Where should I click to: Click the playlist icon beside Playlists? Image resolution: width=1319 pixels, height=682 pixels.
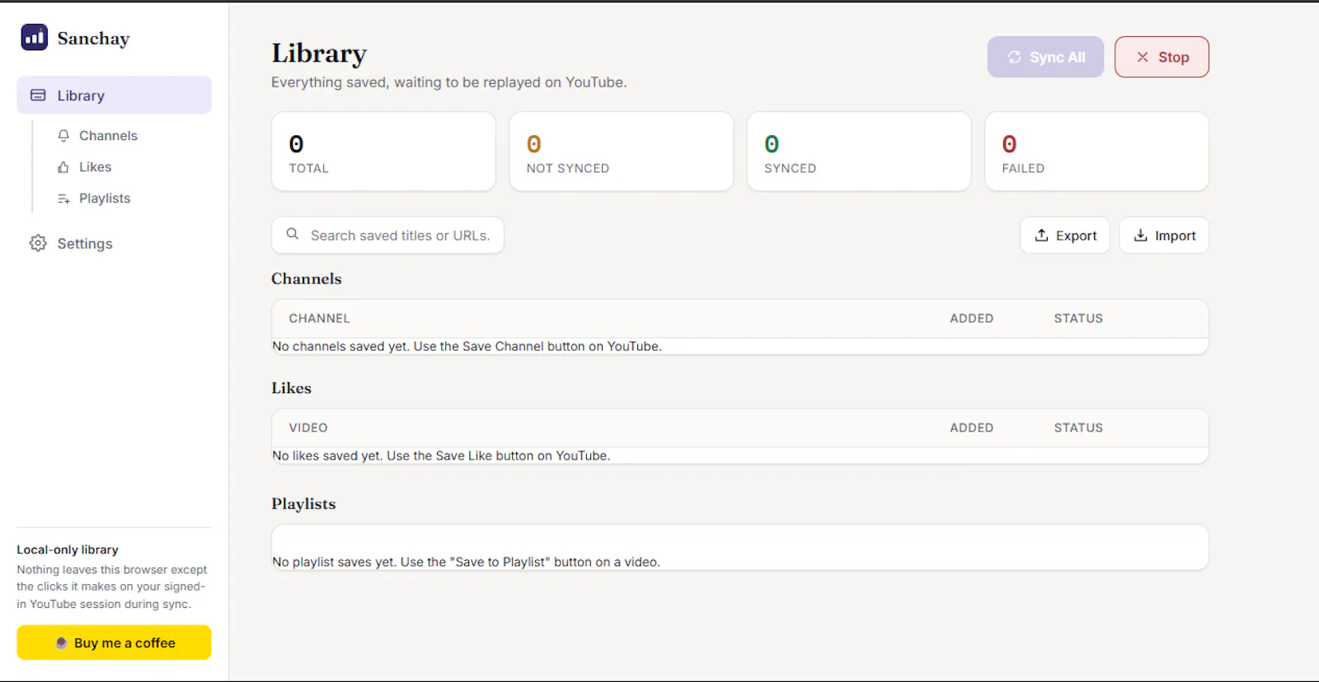[63, 199]
